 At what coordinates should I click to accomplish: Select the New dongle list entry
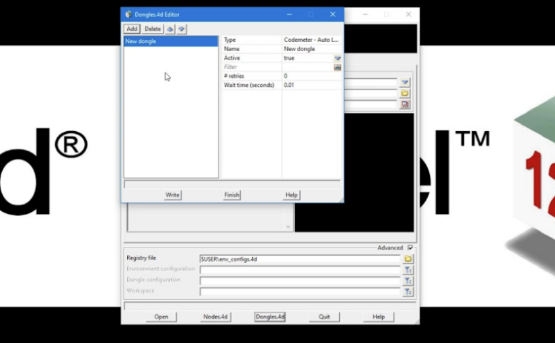(171, 42)
